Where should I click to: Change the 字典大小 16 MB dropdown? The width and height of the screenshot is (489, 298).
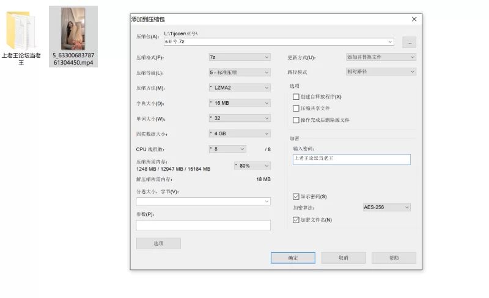coord(239,103)
